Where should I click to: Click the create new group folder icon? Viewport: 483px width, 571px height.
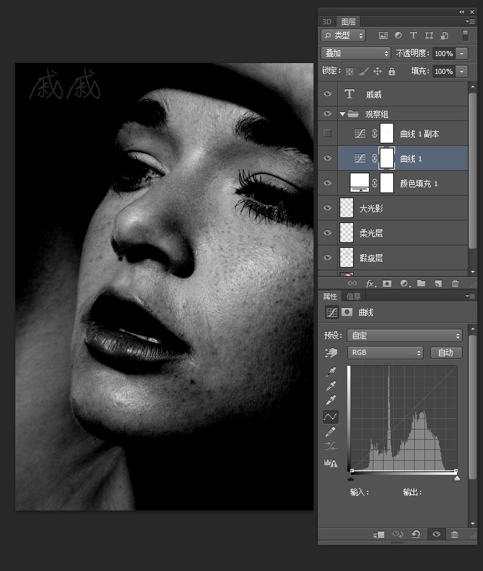(x=421, y=283)
